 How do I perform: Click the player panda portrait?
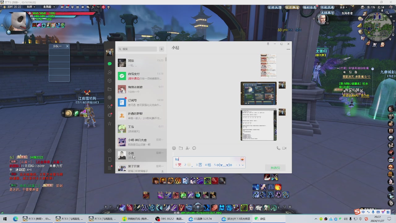click(19, 21)
